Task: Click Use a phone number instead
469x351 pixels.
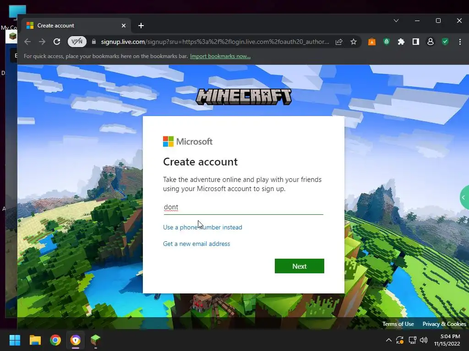Action: point(202,228)
